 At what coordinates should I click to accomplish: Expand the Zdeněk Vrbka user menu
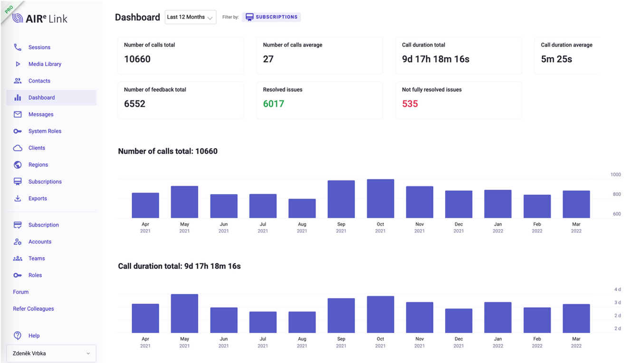51,353
